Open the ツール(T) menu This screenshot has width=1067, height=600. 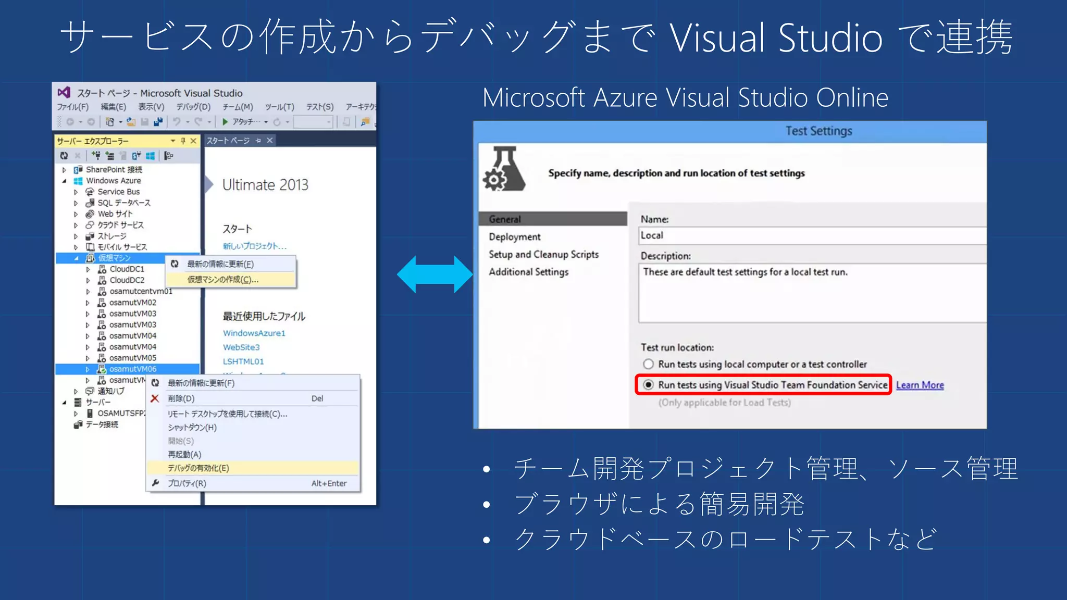[279, 107]
